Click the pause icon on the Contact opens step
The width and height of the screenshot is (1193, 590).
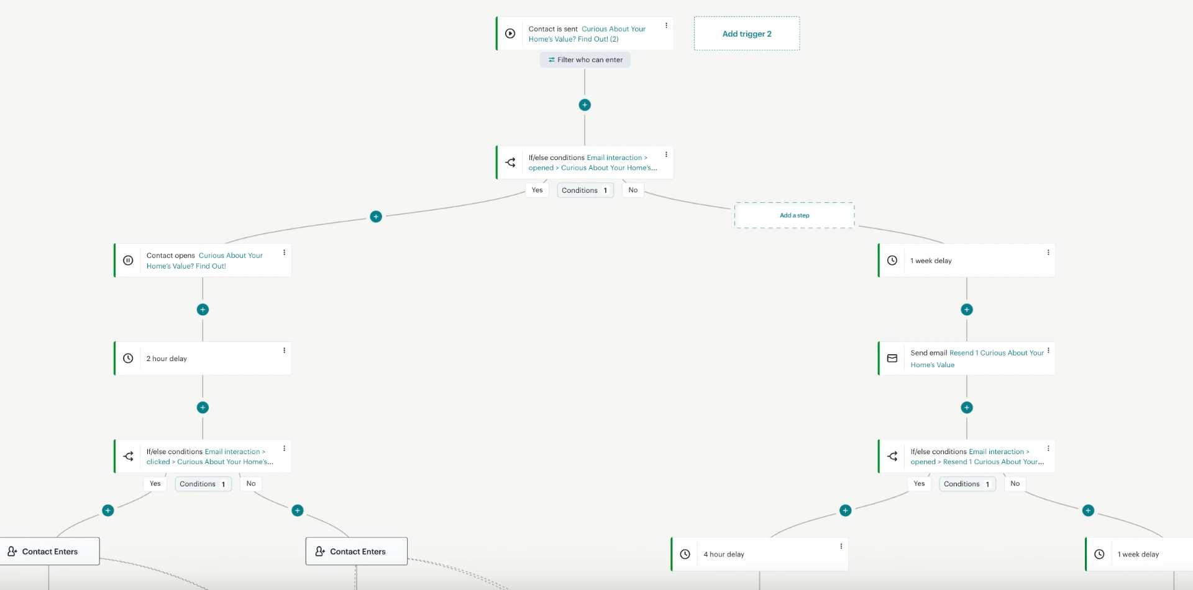click(128, 261)
